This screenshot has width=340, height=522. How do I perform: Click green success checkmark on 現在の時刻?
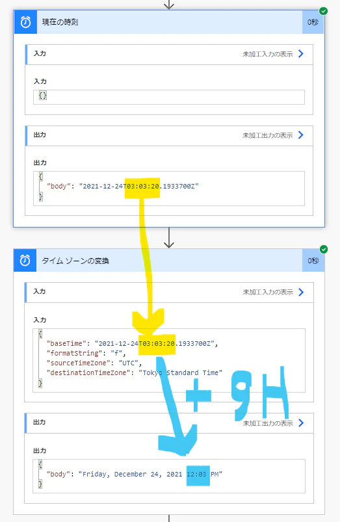tap(323, 11)
